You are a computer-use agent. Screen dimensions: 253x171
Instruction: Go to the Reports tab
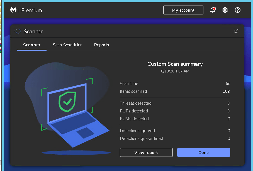(101, 45)
